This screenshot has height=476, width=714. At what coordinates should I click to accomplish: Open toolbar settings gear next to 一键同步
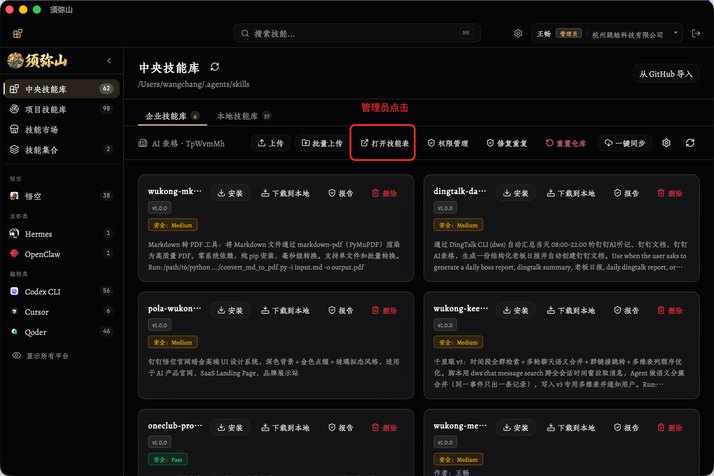pos(666,143)
